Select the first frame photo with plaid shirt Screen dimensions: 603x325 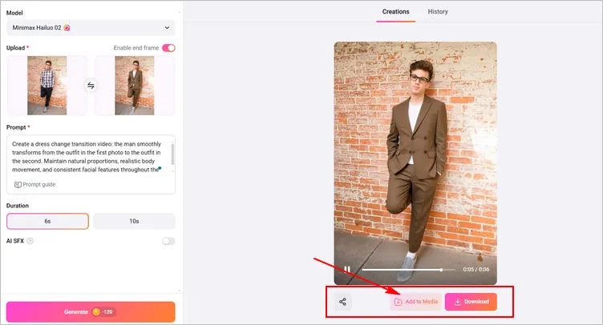[x=47, y=85]
